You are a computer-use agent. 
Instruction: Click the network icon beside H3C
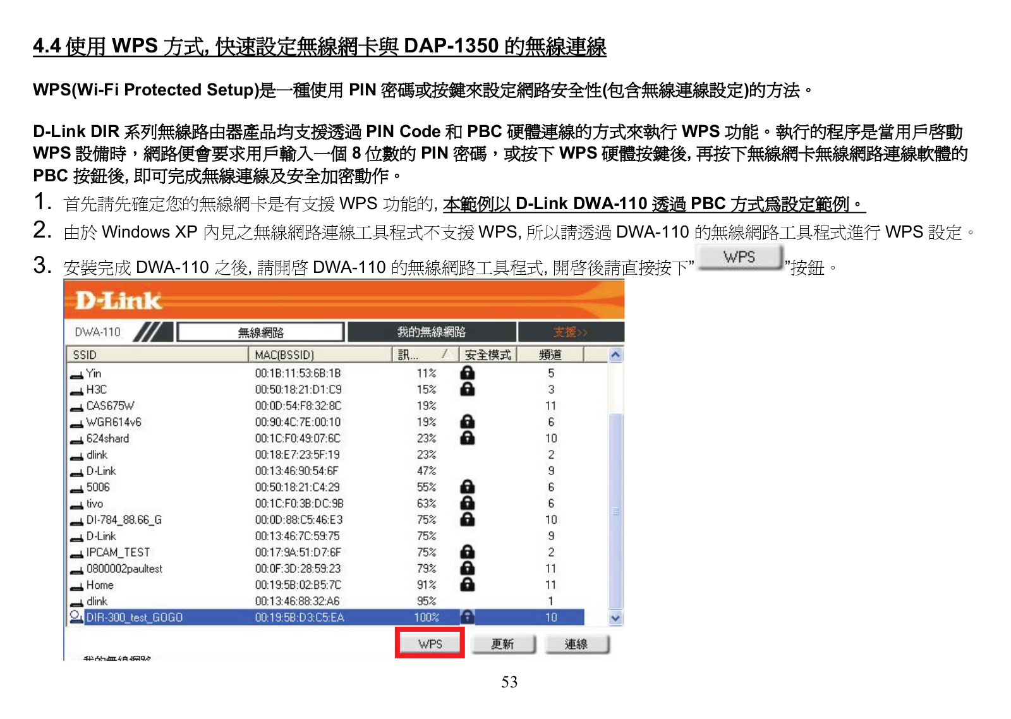point(77,391)
